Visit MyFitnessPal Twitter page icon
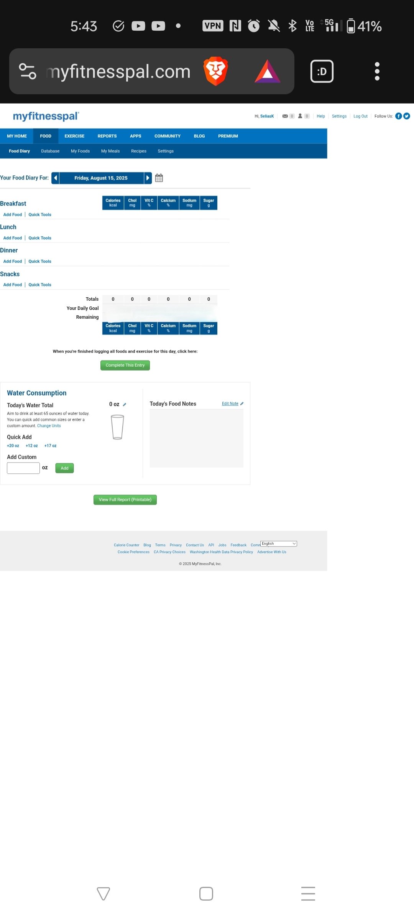The width and height of the screenshot is (414, 919). 407,116
